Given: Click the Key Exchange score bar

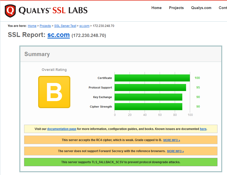Looking at the screenshot, I should (x=148, y=97).
